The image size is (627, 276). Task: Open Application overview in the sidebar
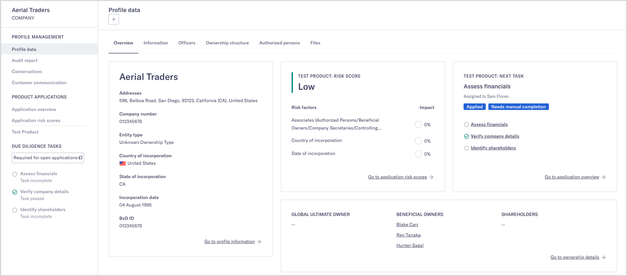34,109
